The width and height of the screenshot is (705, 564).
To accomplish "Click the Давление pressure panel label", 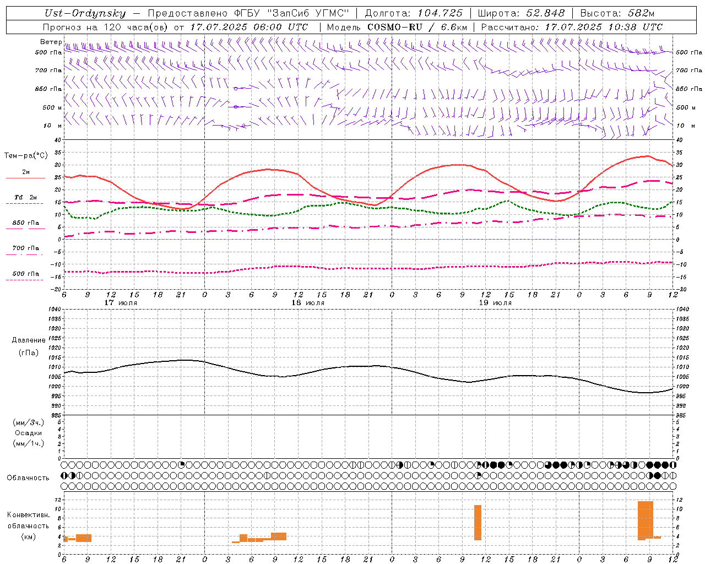I will pyautogui.click(x=29, y=340).
